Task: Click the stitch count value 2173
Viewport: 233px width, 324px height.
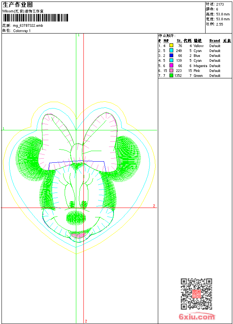Action: click(220, 5)
